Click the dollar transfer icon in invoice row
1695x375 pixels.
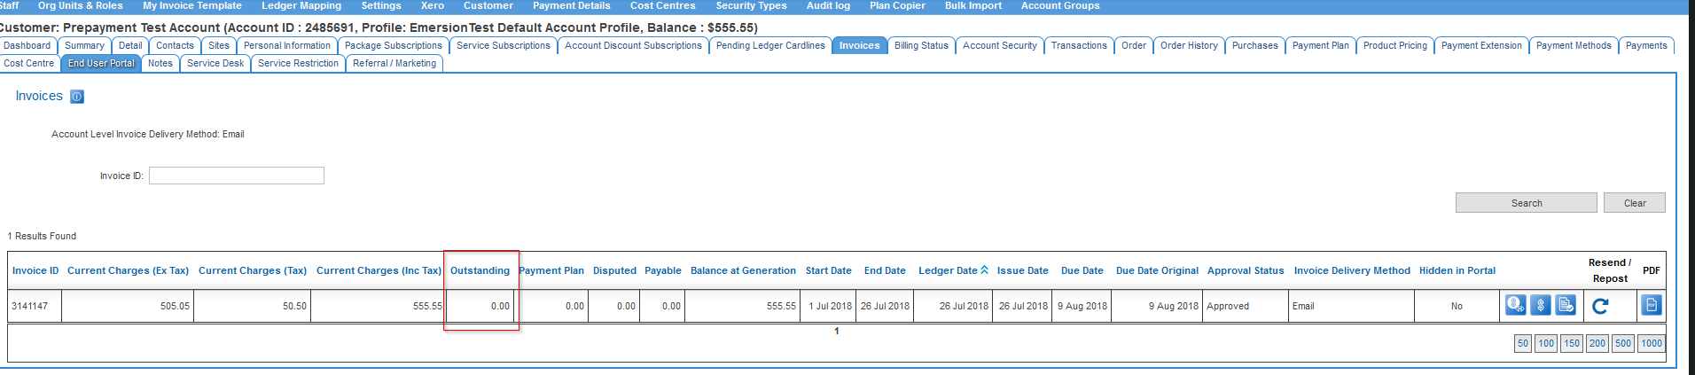click(1515, 306)
